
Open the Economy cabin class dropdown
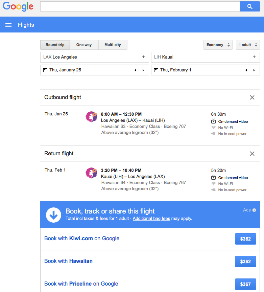pyautogui.click(x=218, y=45)
